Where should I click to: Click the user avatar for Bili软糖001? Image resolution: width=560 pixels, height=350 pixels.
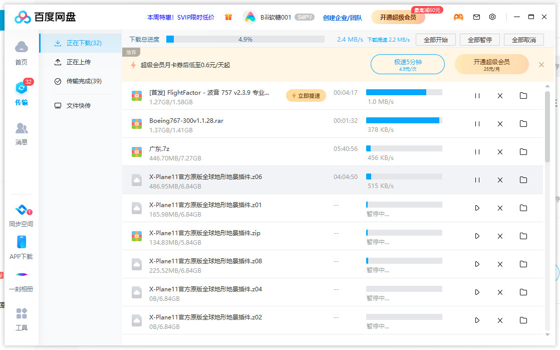(x=249, y=17)
